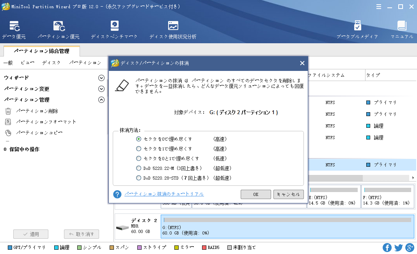Click the シンプル legend color swatch
This screenshot has width=417, height=254.
coord(79,248)
